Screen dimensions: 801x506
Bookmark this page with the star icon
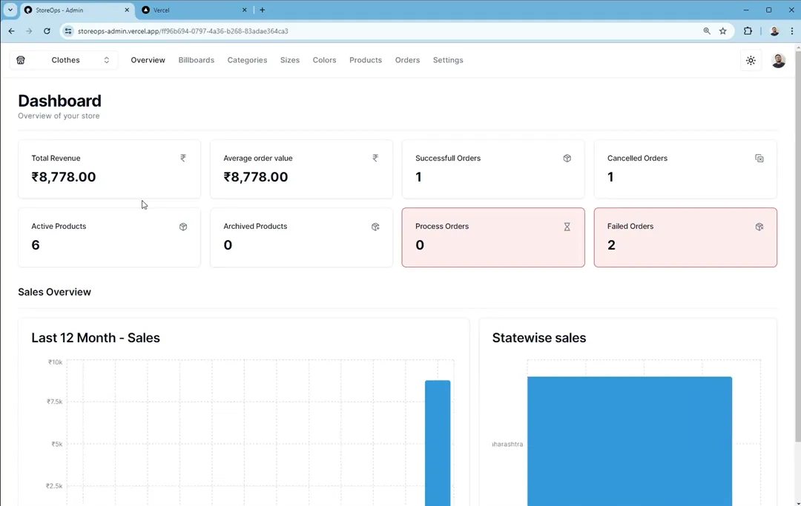723,31
